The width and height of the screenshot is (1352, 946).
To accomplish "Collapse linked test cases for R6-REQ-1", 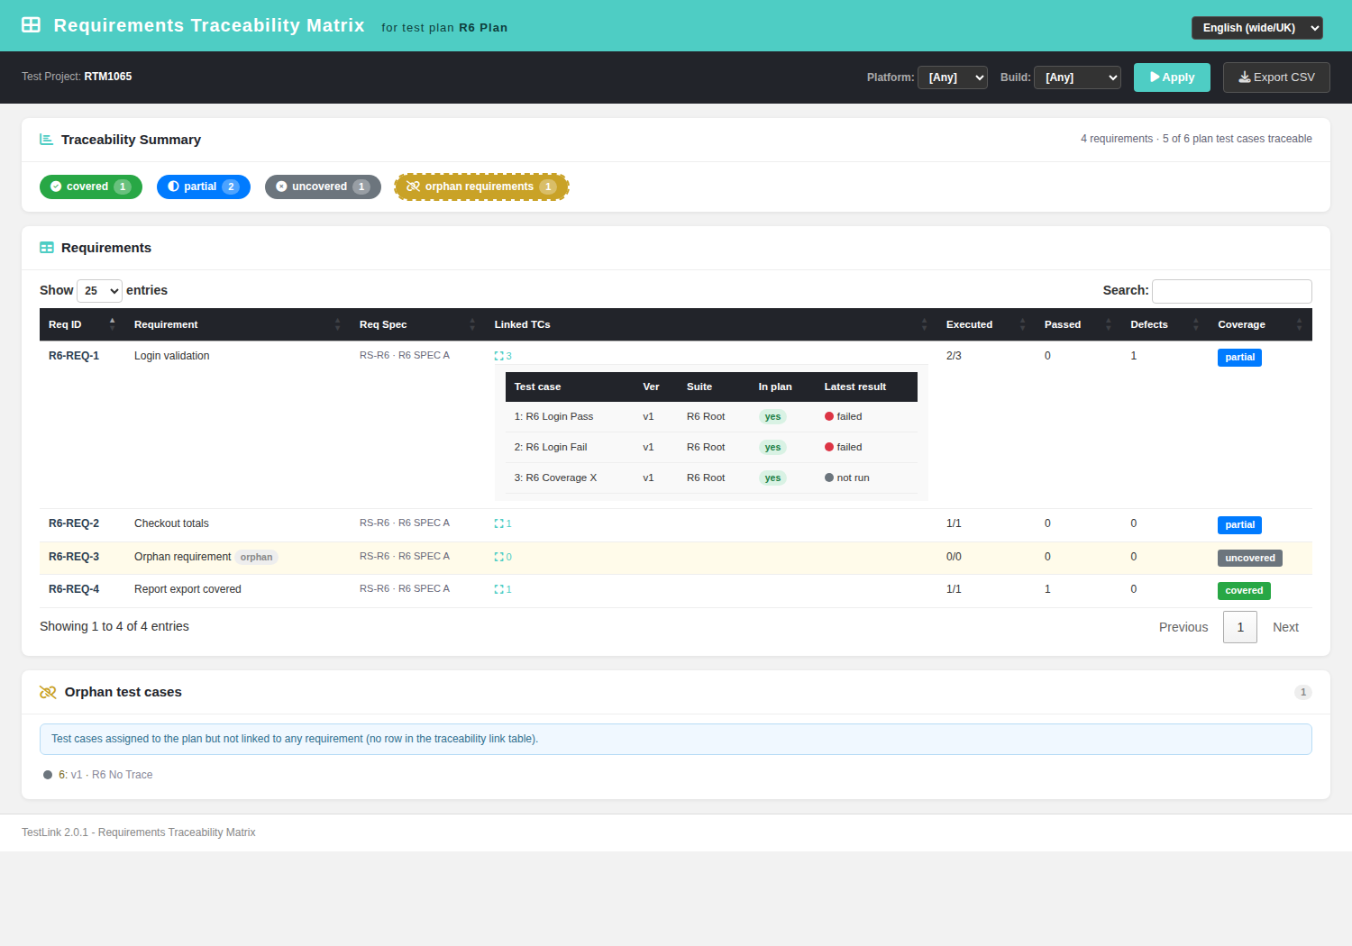I will [x=503, y=356].
